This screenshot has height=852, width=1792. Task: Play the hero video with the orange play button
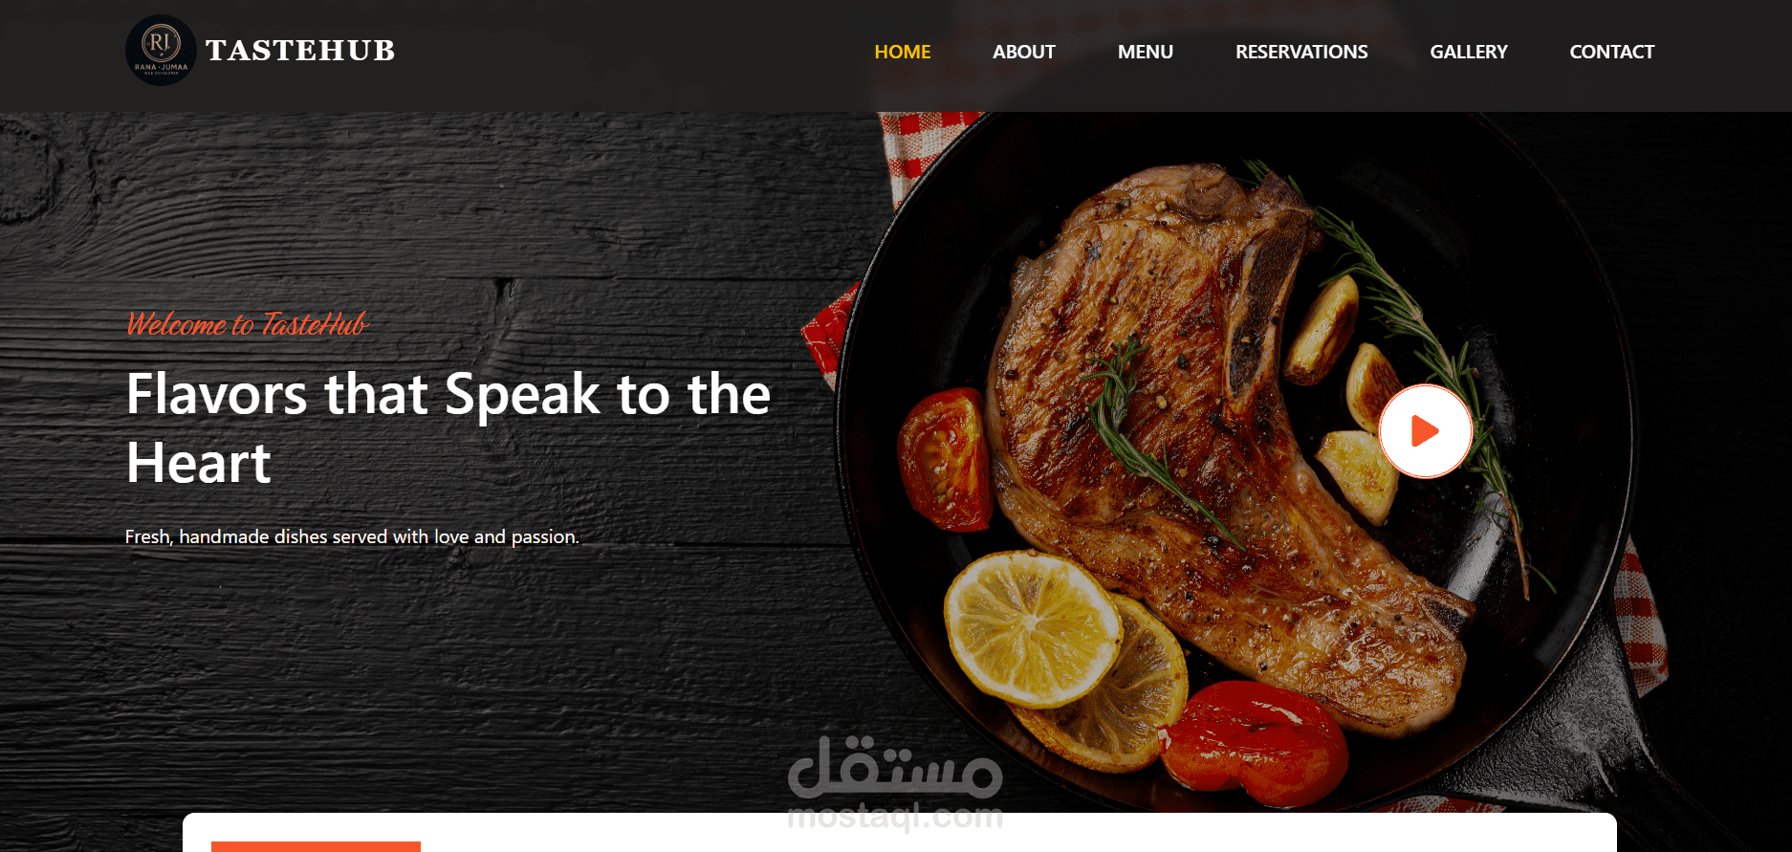coord(1425,431)
